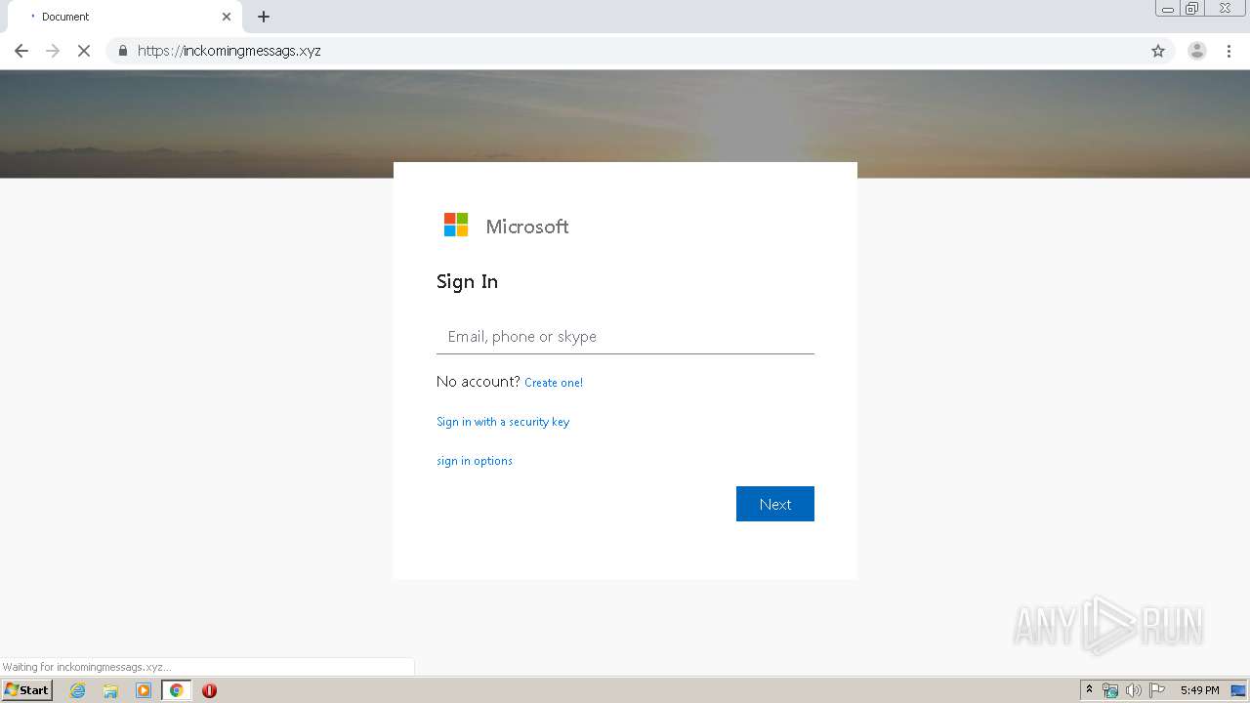Click the Next button
Viewport: 1250px width, 703px height.
click(775, 504)
